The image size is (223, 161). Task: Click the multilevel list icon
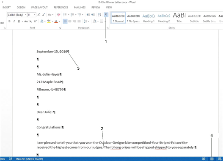point(80,15)
